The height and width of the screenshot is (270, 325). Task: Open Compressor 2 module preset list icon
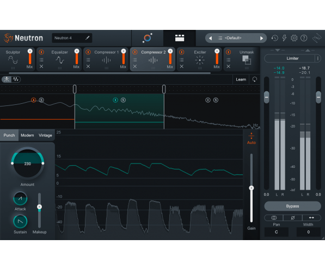134,60
